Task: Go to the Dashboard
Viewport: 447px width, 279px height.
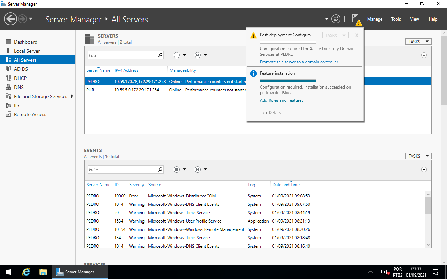Action: pos(26,42)
